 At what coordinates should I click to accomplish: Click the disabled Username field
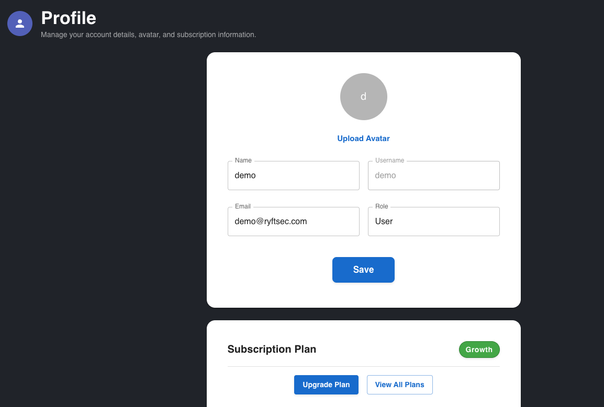[433, 176]
